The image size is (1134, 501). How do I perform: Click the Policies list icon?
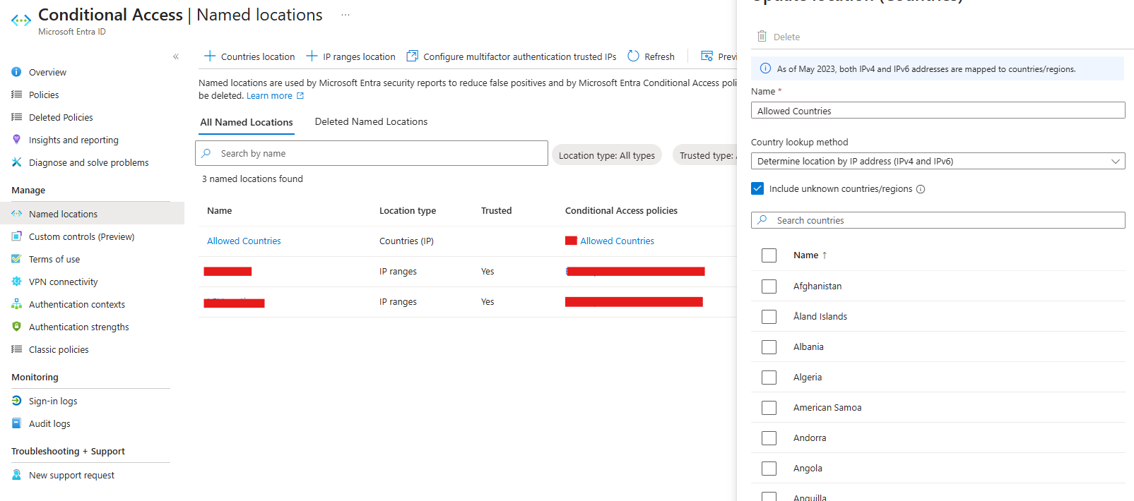point(16,95)
